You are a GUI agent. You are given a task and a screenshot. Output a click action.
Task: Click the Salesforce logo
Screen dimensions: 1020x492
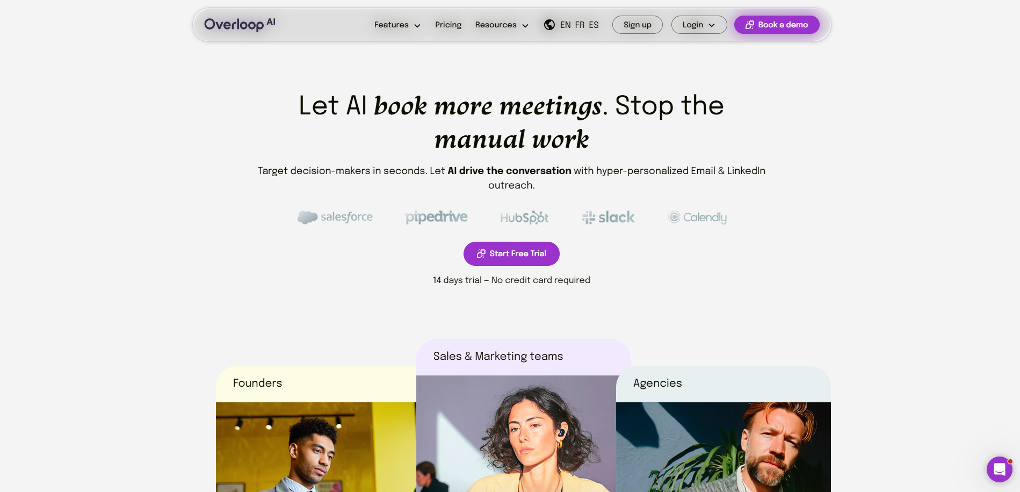(x=335, y=217)
